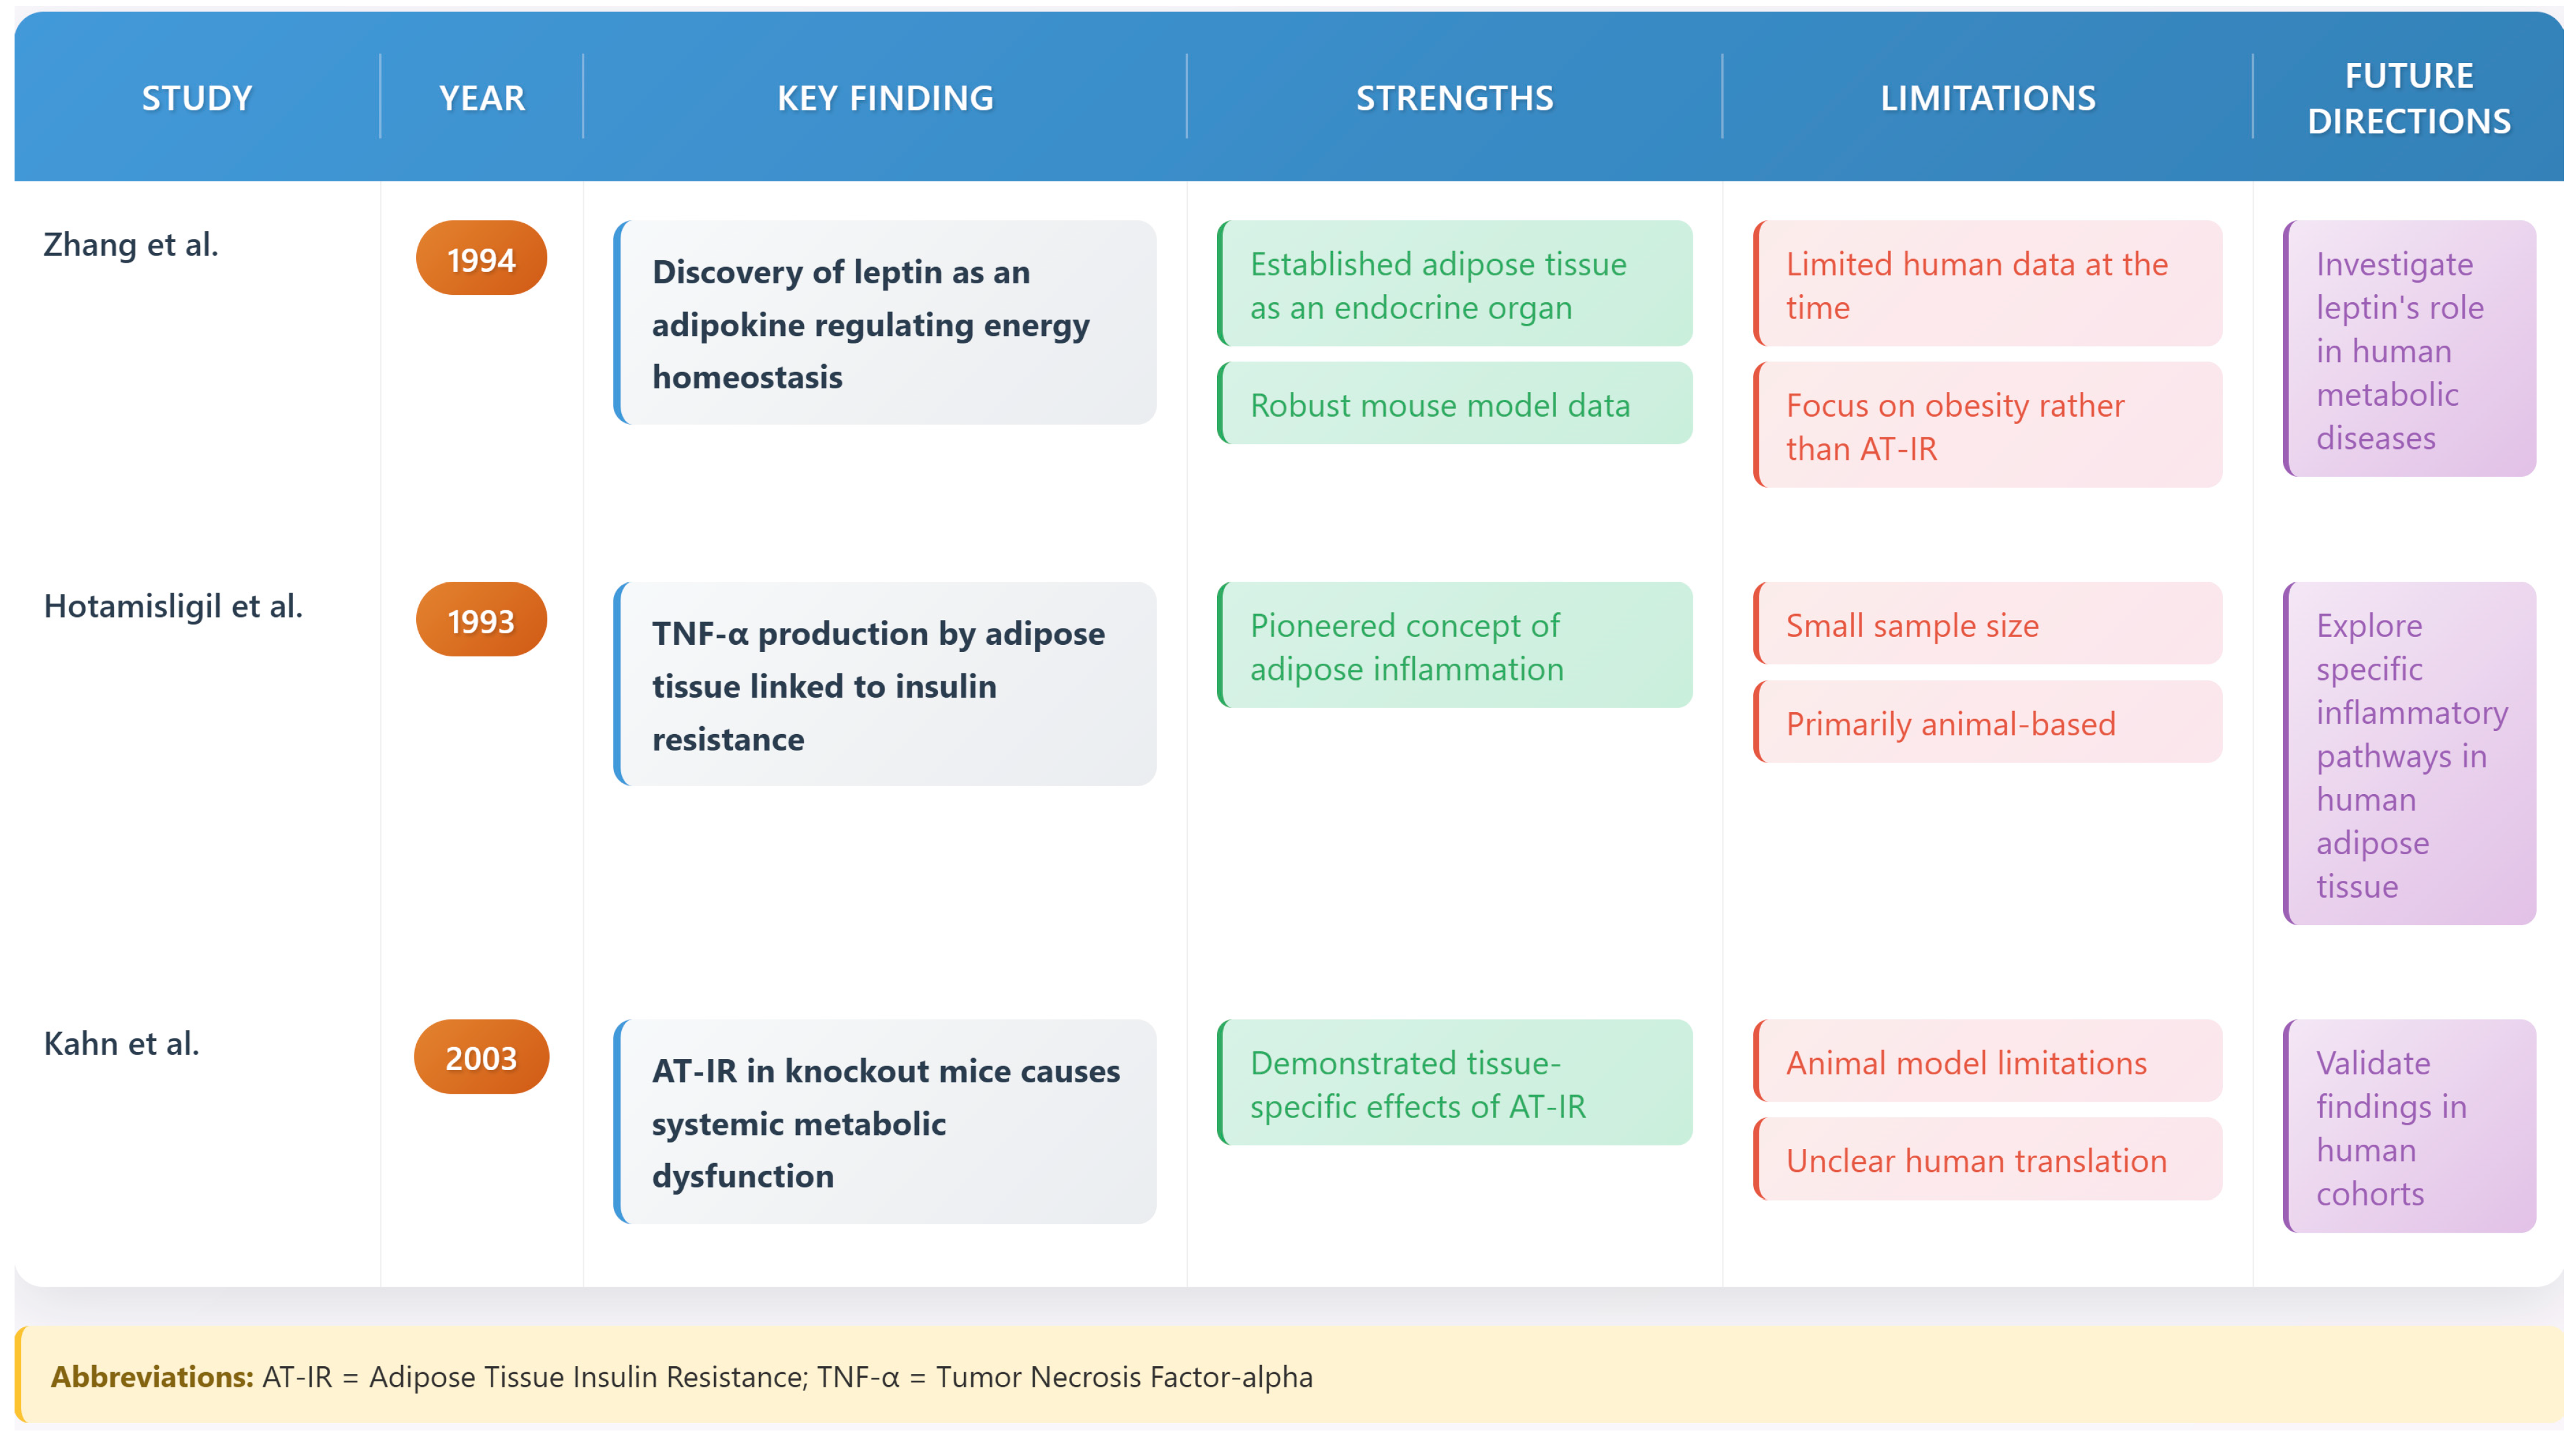The height and width of the screenshot is (1442, 2576).
Task: Click the 1993 year badge
Action: [481, 621]
